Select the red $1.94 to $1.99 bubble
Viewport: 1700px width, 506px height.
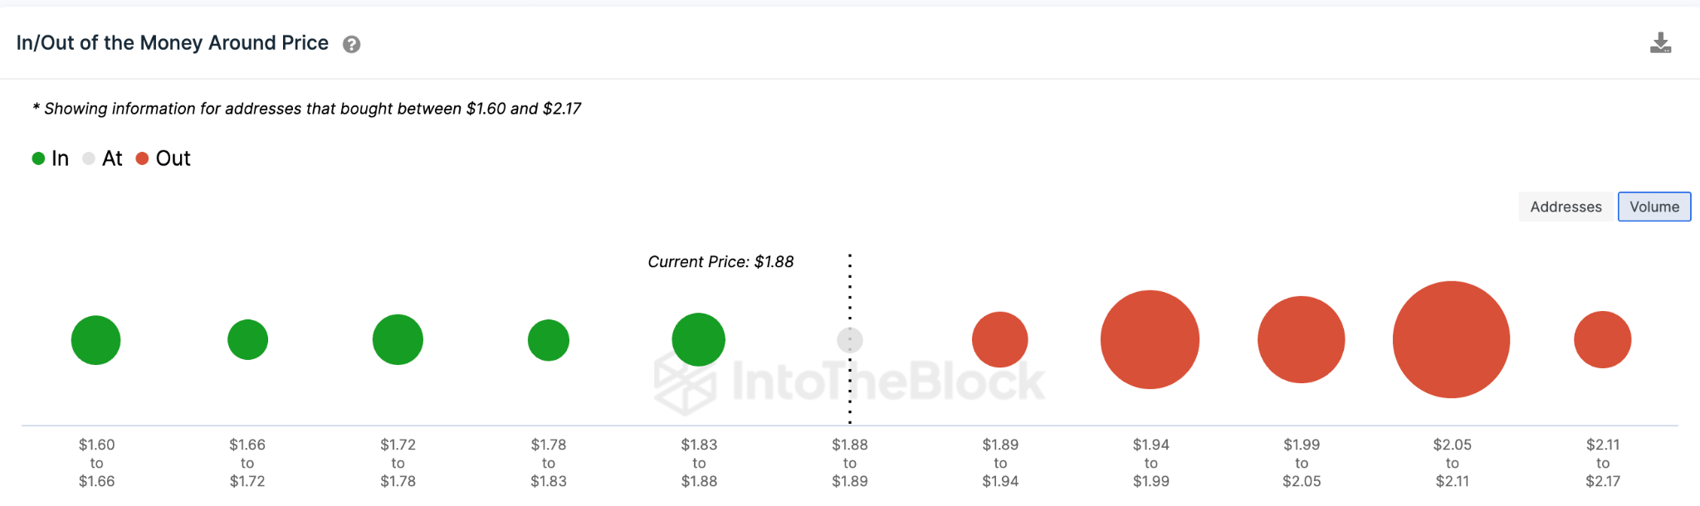coord(1150,339)
